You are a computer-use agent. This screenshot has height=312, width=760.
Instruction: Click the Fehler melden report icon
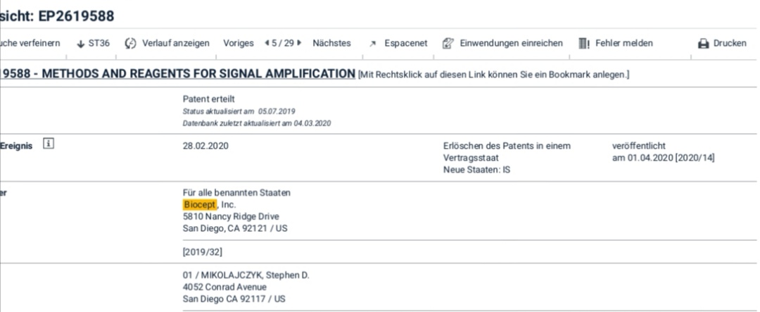point(583,44)
